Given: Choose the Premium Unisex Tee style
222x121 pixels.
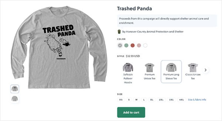Looking at the screenshot, I should (149, 72).
